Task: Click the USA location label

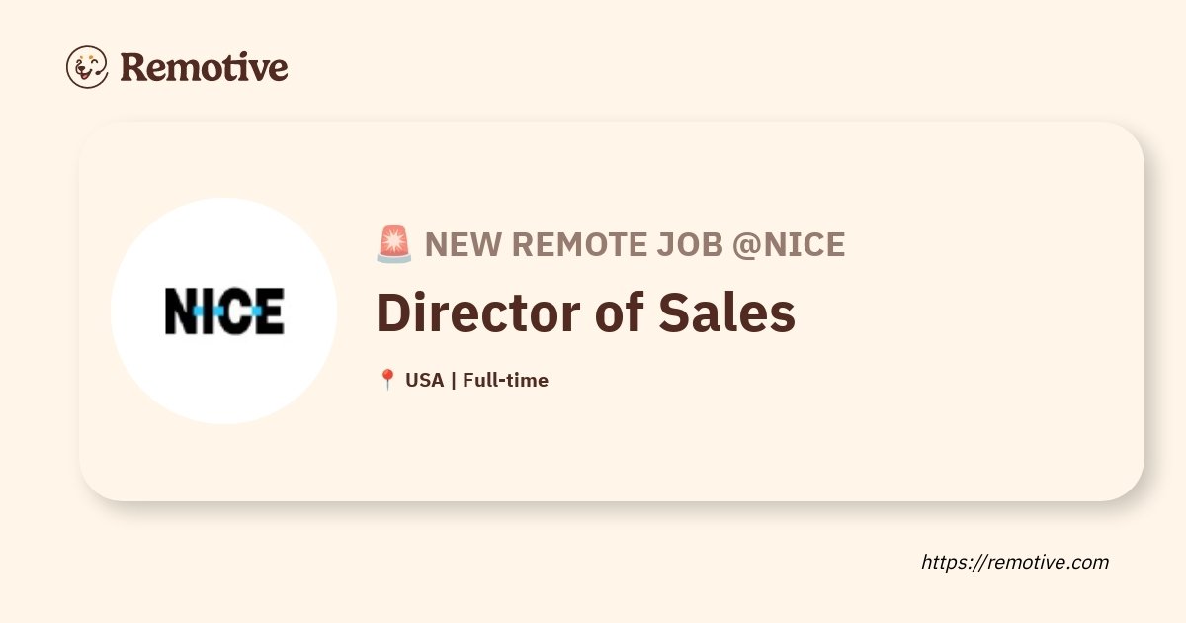Action: pos(424,380)
